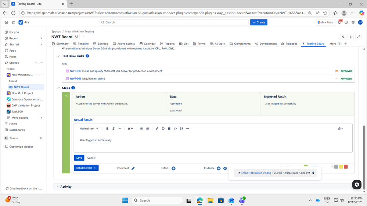Save the Actual Result text
The height and width of the screenshot is (206, 367).
tap(79, 158)
